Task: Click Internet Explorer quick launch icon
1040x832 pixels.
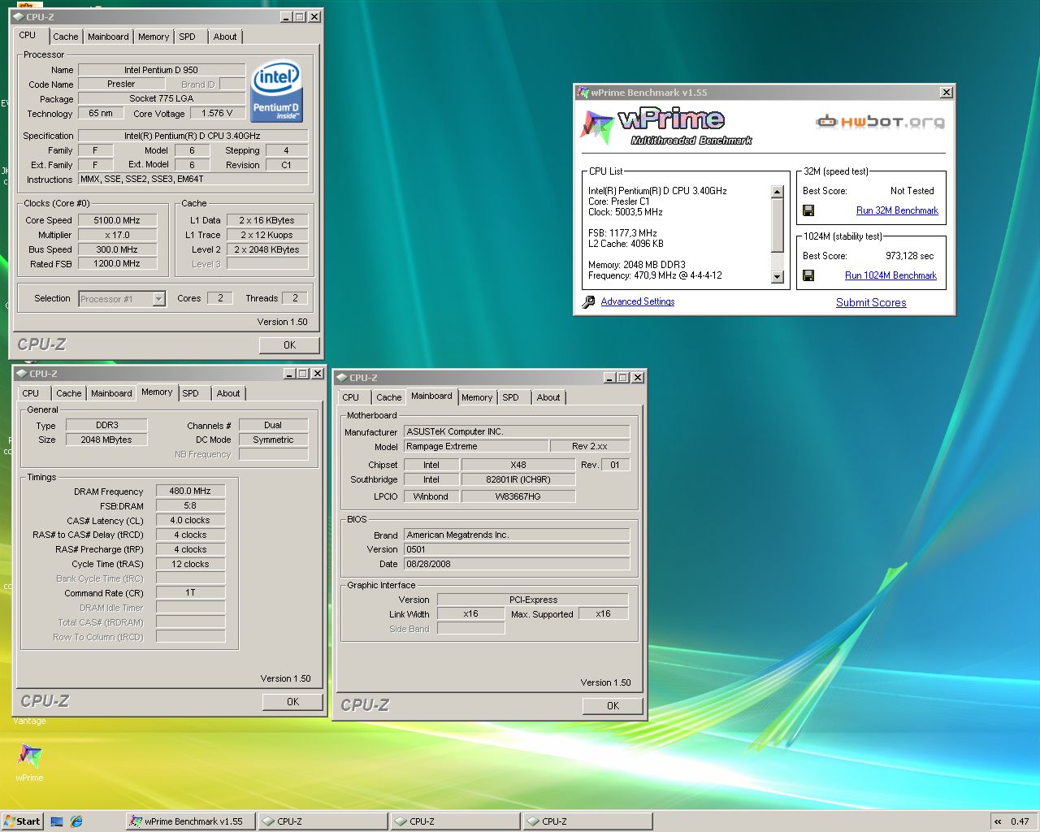Action: click(76, 821)
